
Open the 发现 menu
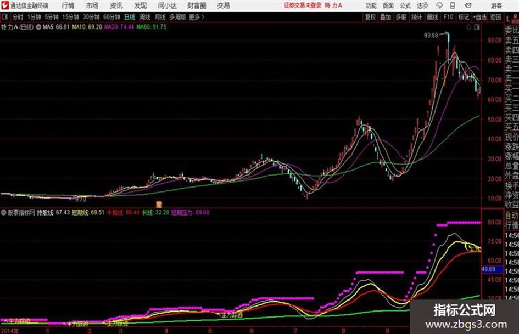click(141, 5)
